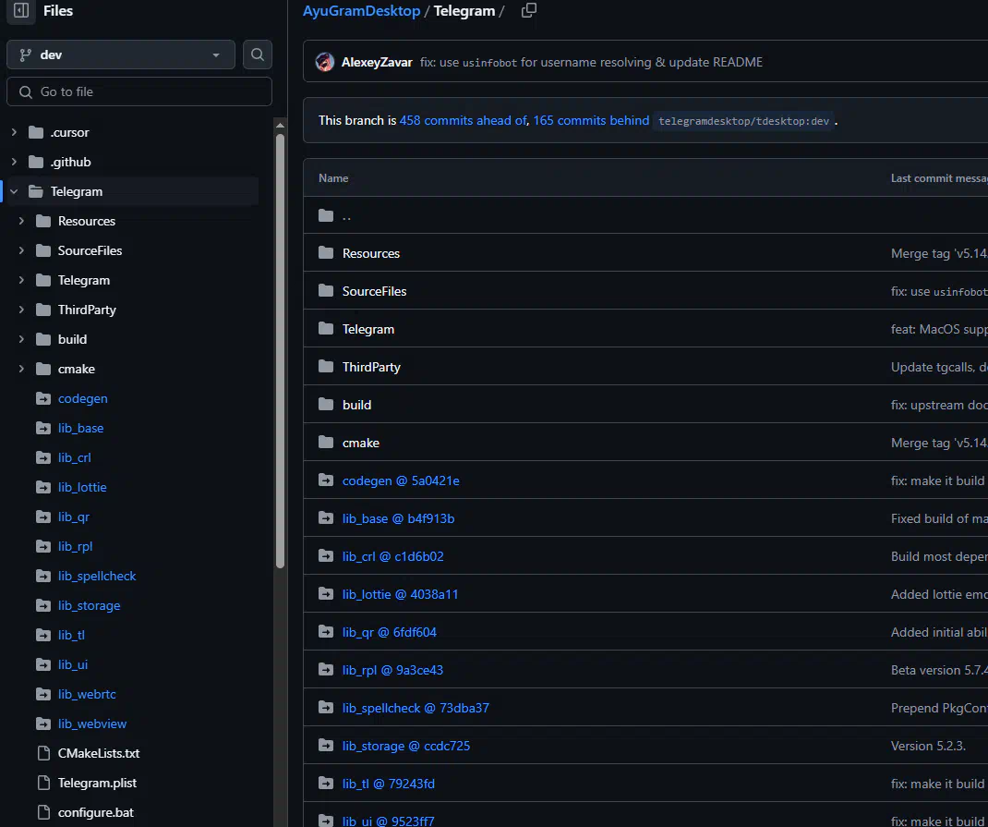The height and width of the screenshot is (827, 988).
Task: Expand the .cursor folder in tree
Action: [x=14, y=132]
